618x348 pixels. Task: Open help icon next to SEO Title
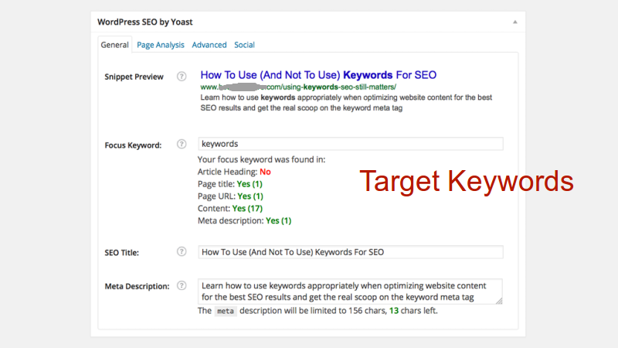point(182,251)
